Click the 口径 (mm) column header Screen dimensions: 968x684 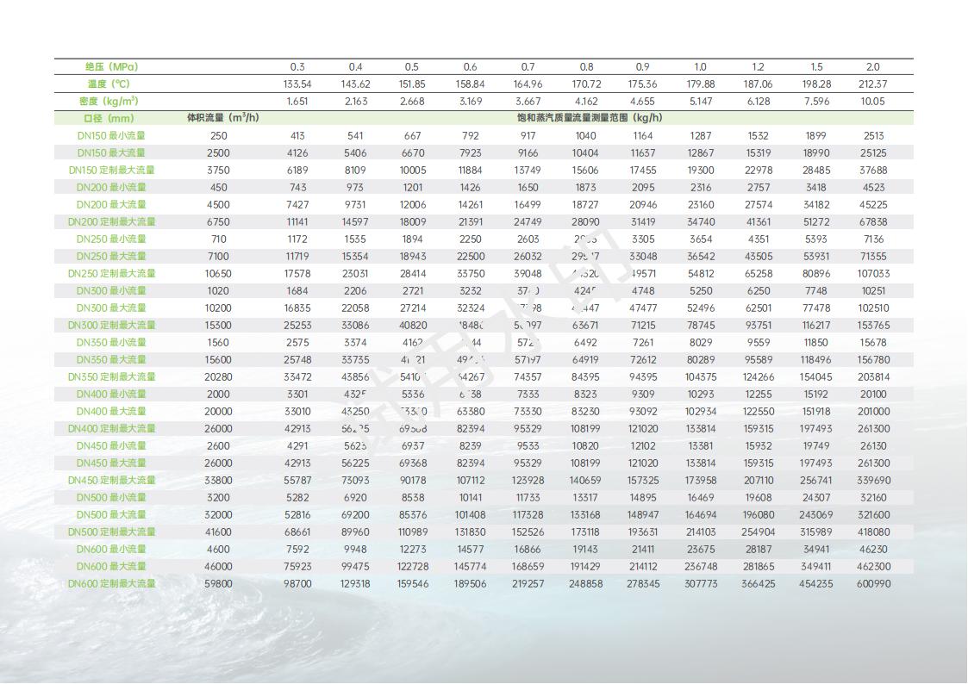[x=109, y=118]
